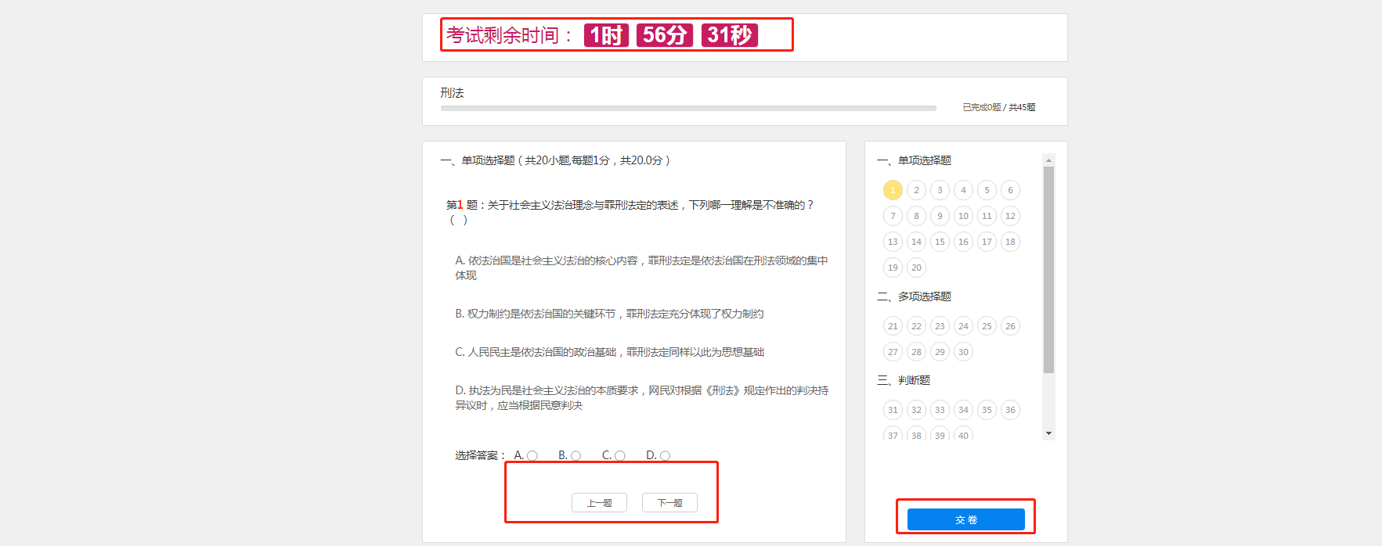Jump to question 5 in navigator
The height and width of the screenshot is (546, 1382).
pos(987,190)
